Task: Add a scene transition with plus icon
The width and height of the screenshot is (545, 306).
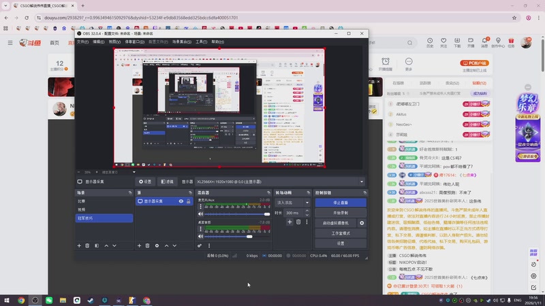Action: pyautogui.click(x=290, y=222)
